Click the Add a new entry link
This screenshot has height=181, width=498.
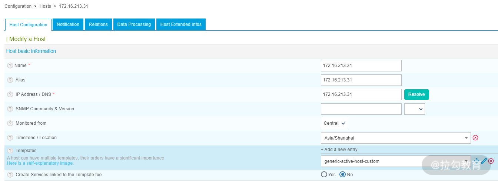pyautogui.click(x=339, y=150)
